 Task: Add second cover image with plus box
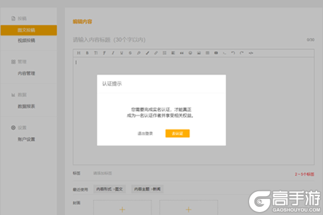189,207
